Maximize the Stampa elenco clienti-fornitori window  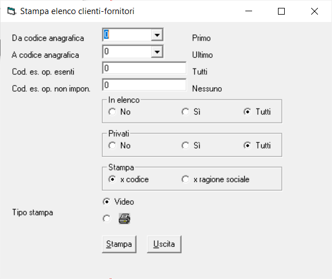click(x=281, y=11)
